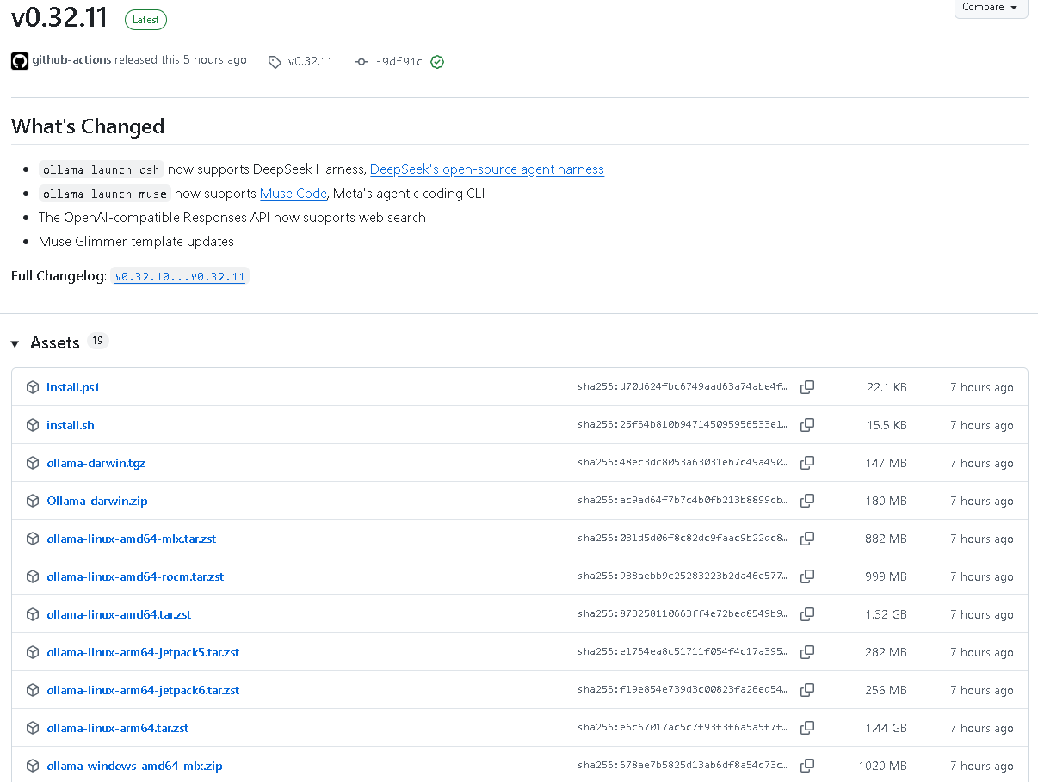Download ollama-windows-amd64-mlx.zip

pos(134,766)
